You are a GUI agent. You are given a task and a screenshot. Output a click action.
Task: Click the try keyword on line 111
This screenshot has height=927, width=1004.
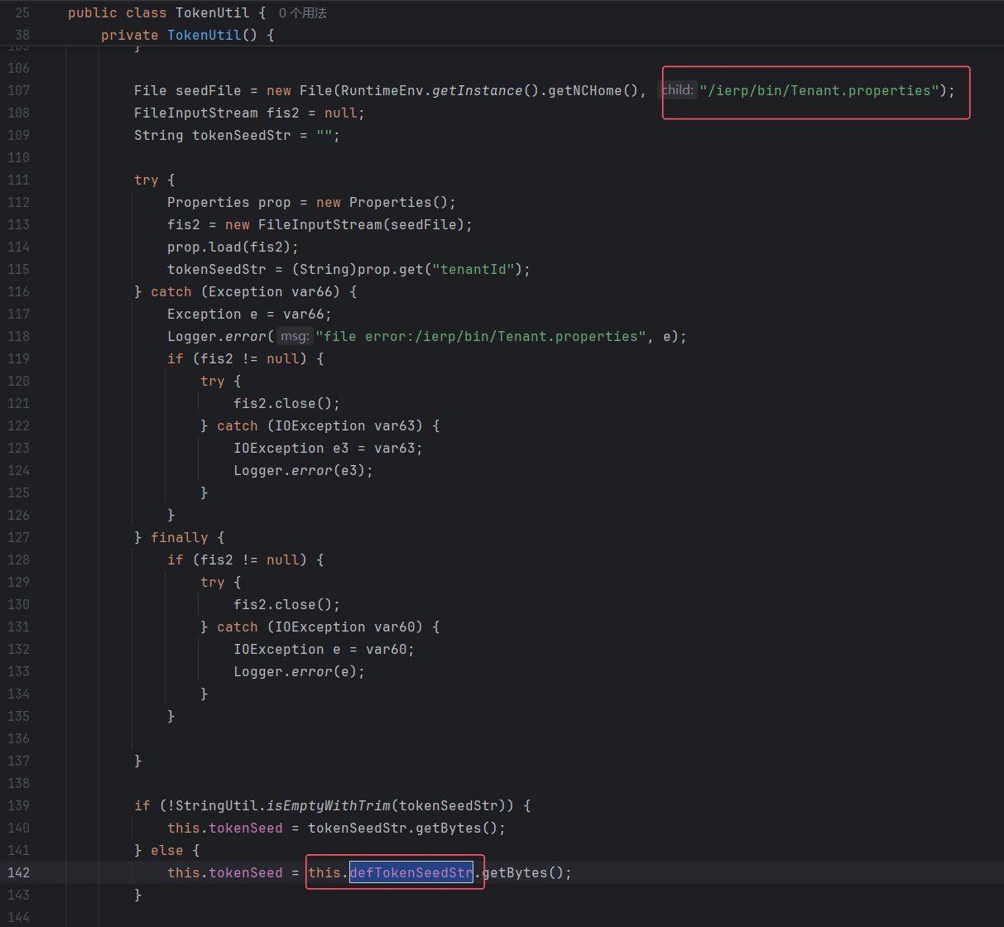[147, 180]
